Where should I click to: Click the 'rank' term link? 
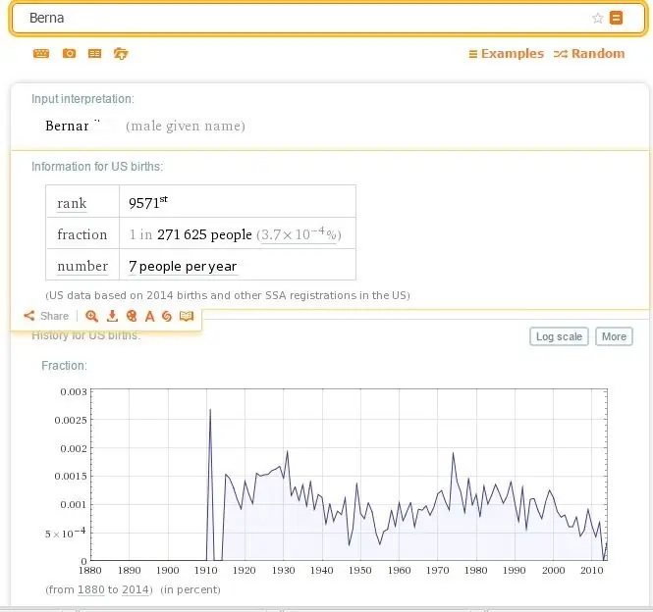(x=72, y=203)
